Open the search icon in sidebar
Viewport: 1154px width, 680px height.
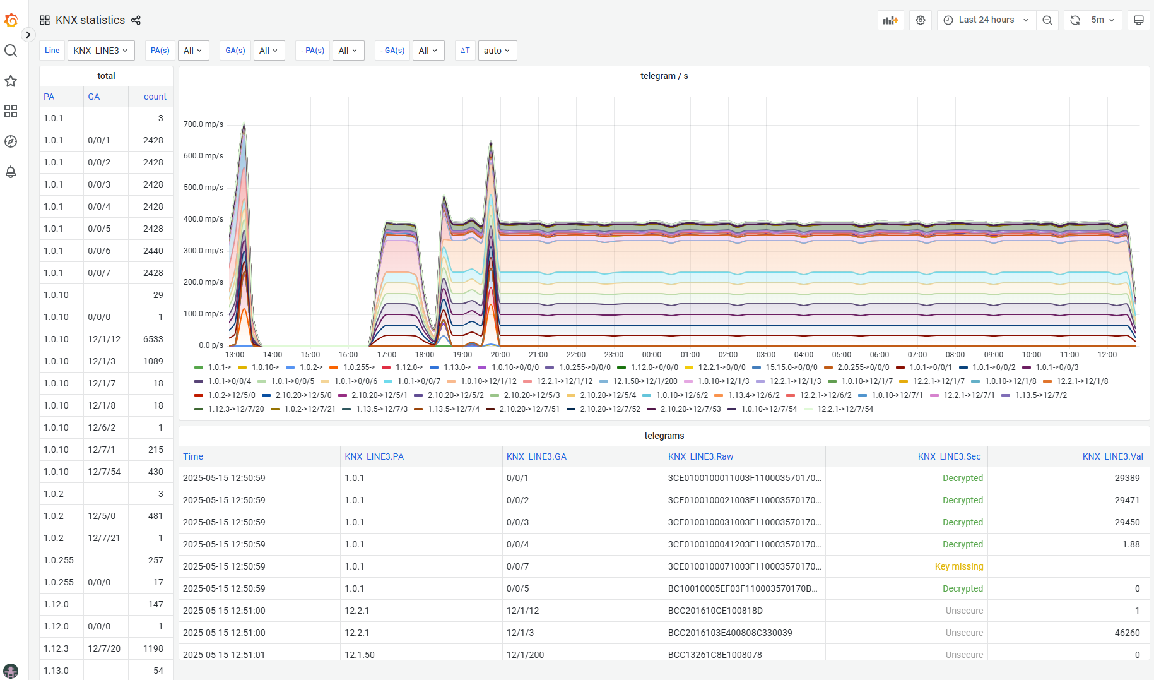[x=11, y=51]
